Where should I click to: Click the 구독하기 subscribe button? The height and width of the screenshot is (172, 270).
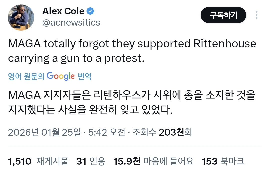point(223,15)
